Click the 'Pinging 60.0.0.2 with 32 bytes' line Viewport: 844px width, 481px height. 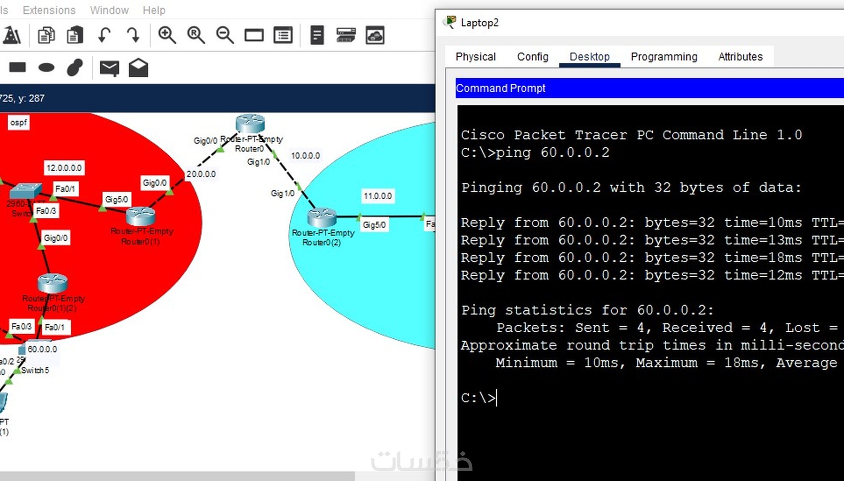(x=632, y=187)
